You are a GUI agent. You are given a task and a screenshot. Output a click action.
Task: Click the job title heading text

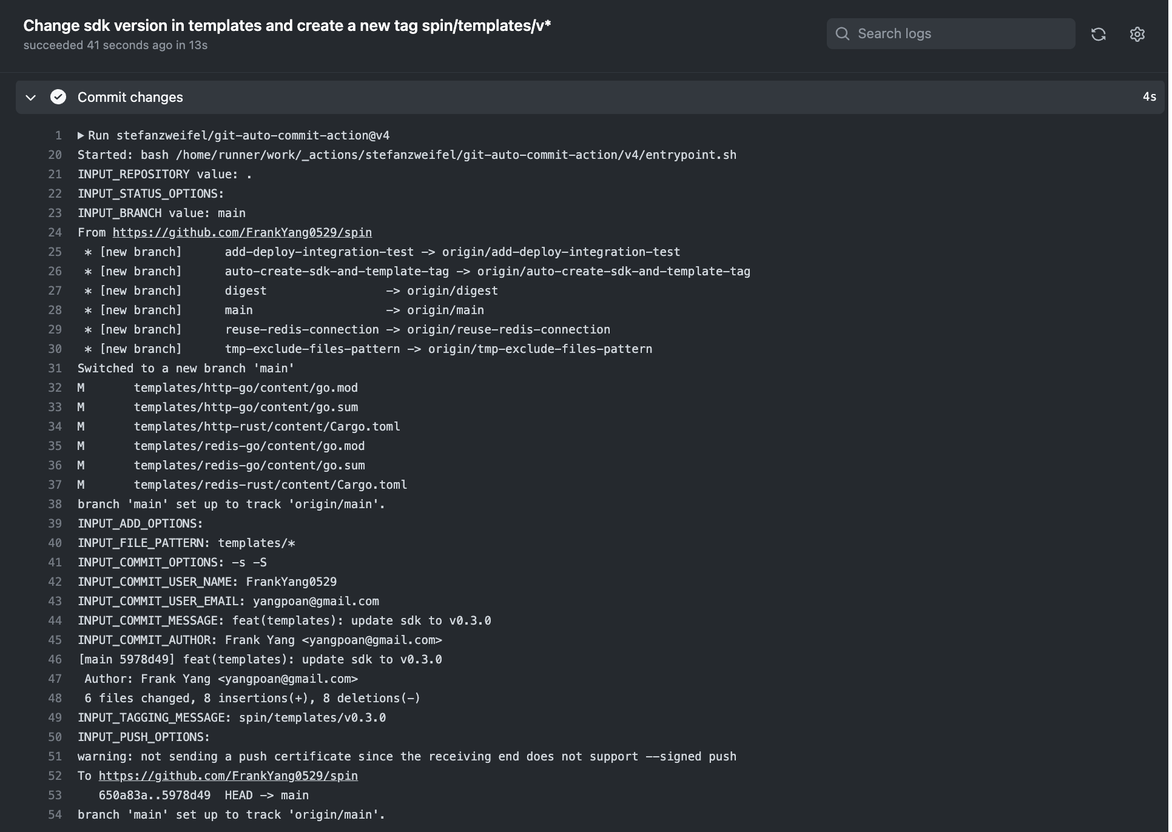coord(286,25)
